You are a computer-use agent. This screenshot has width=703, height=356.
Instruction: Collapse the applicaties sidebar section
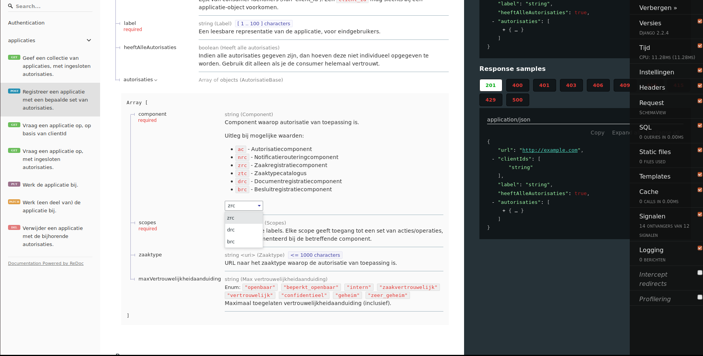(x=89, y=40)
